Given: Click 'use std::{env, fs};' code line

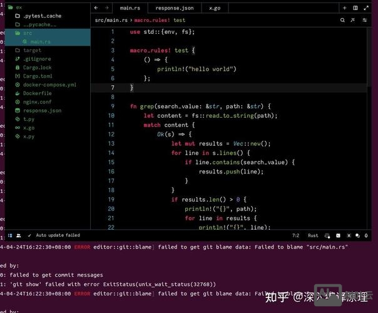Looking at the screenshot, I should [x=162, y=32].
